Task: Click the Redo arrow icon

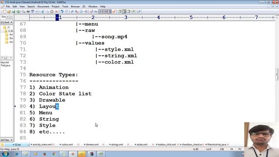Action: click(x=66, y=12)
